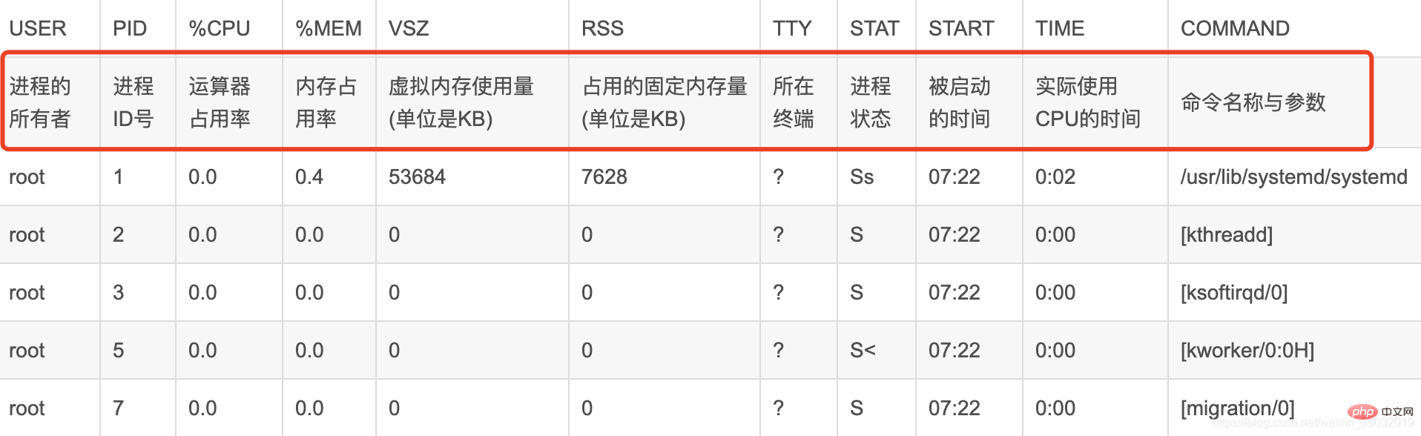Select the [ksoftirqd/0] command cell
Viewport: 1421px width, 436px height.
tap(1234, 293)
